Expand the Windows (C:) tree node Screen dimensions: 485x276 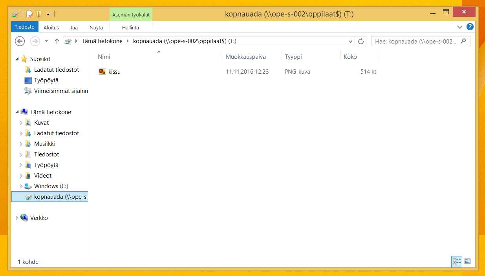[x=21, y=186]
